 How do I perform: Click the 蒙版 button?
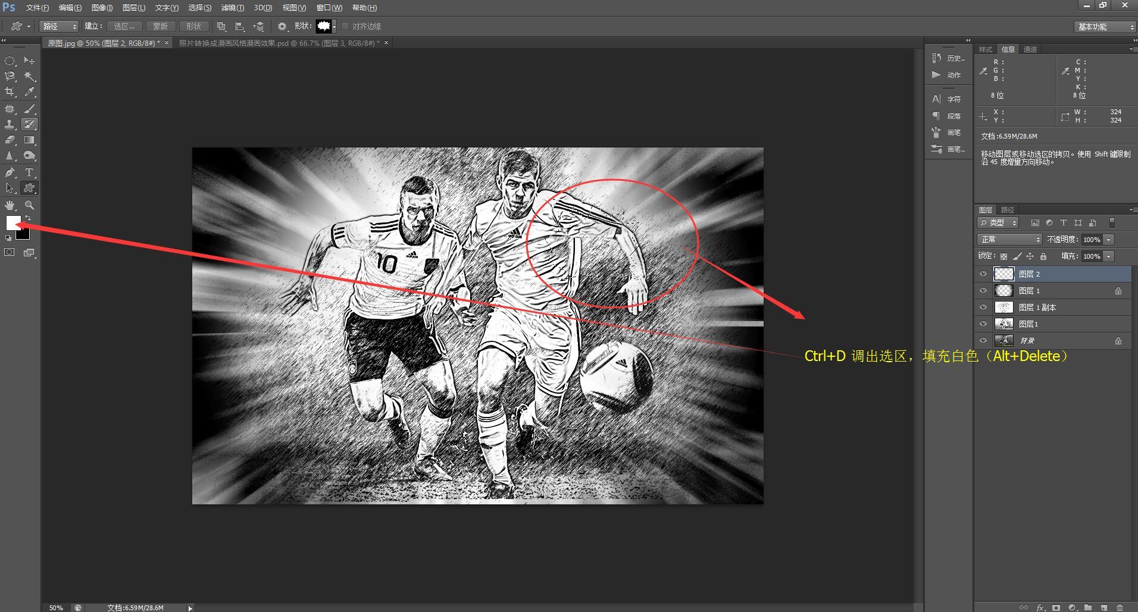[160, 26]
